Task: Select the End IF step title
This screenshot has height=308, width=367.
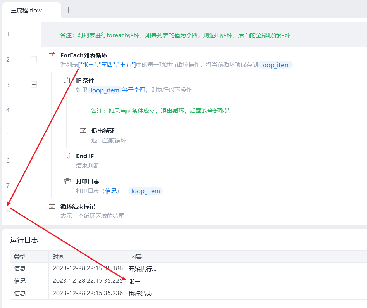Action: (x=85, y=156)
